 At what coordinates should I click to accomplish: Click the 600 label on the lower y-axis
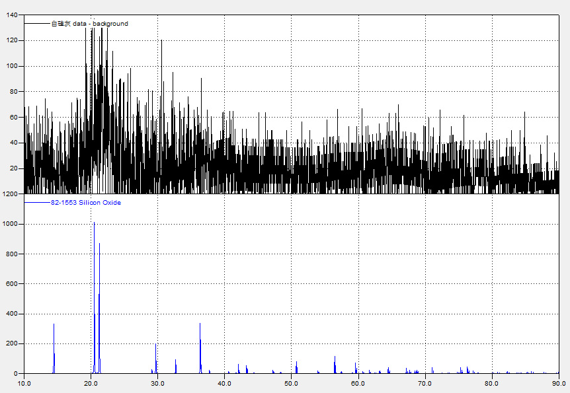pos(12,283)
